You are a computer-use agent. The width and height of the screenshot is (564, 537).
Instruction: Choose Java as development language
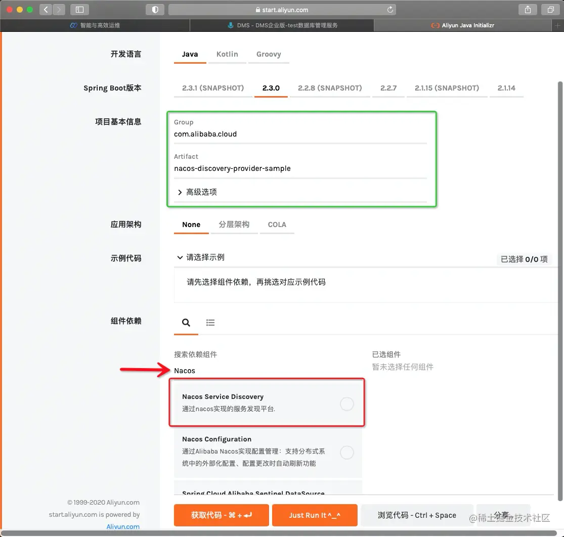[x=190, y=54]
